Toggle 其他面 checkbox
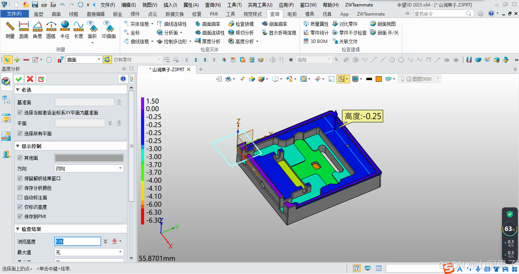519x274 pixels. [x=20, y=158]
